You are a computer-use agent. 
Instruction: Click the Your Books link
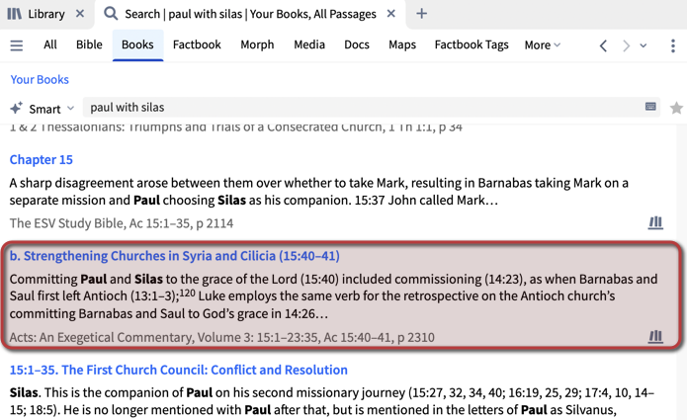(x=40, y=80)
